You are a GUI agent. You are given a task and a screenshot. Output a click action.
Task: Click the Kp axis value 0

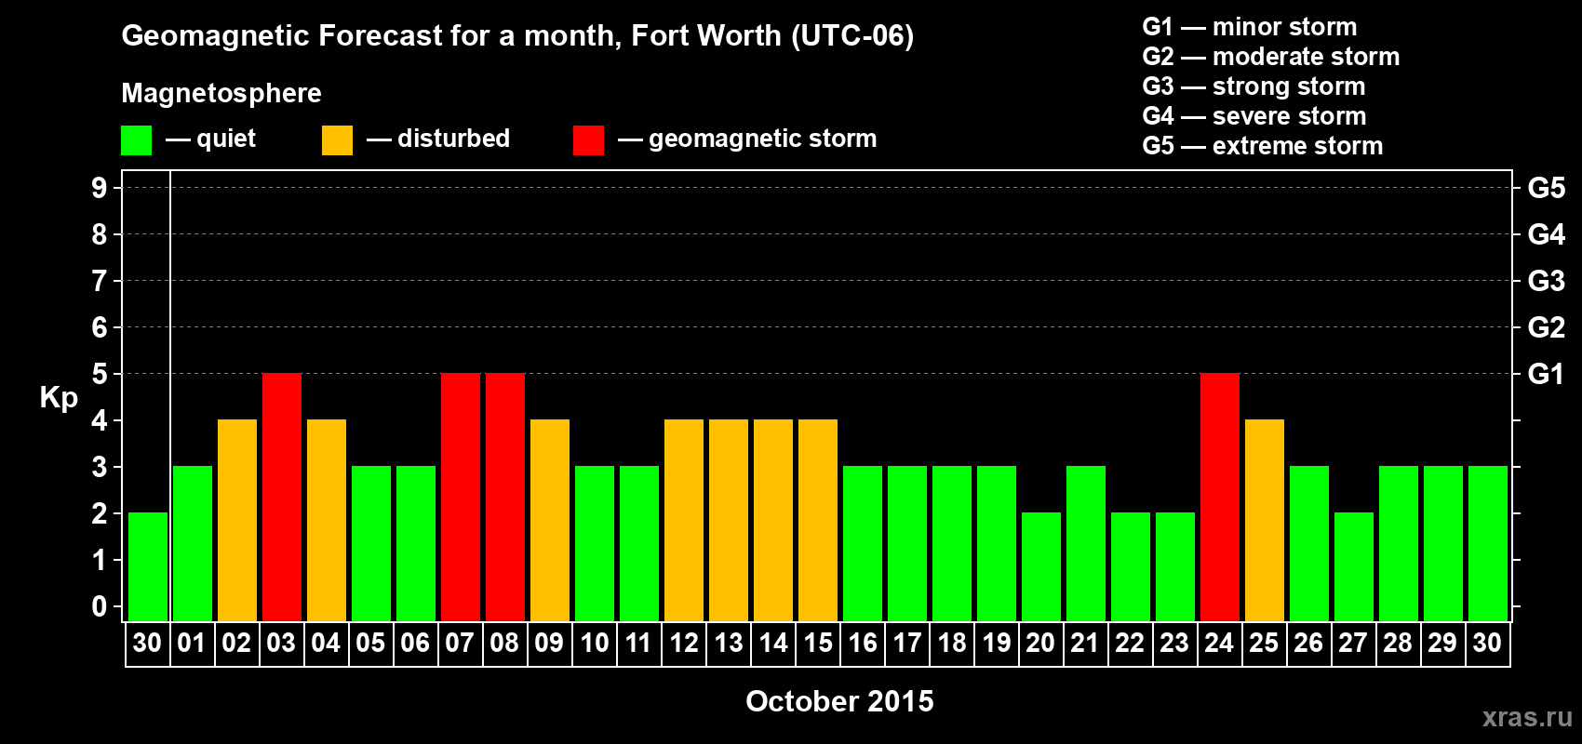coord(100,606)
